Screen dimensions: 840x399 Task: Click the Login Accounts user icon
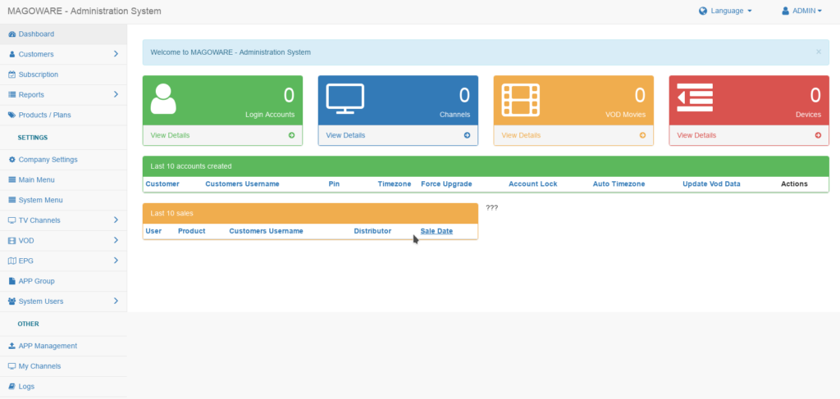(x=163, y=99)
